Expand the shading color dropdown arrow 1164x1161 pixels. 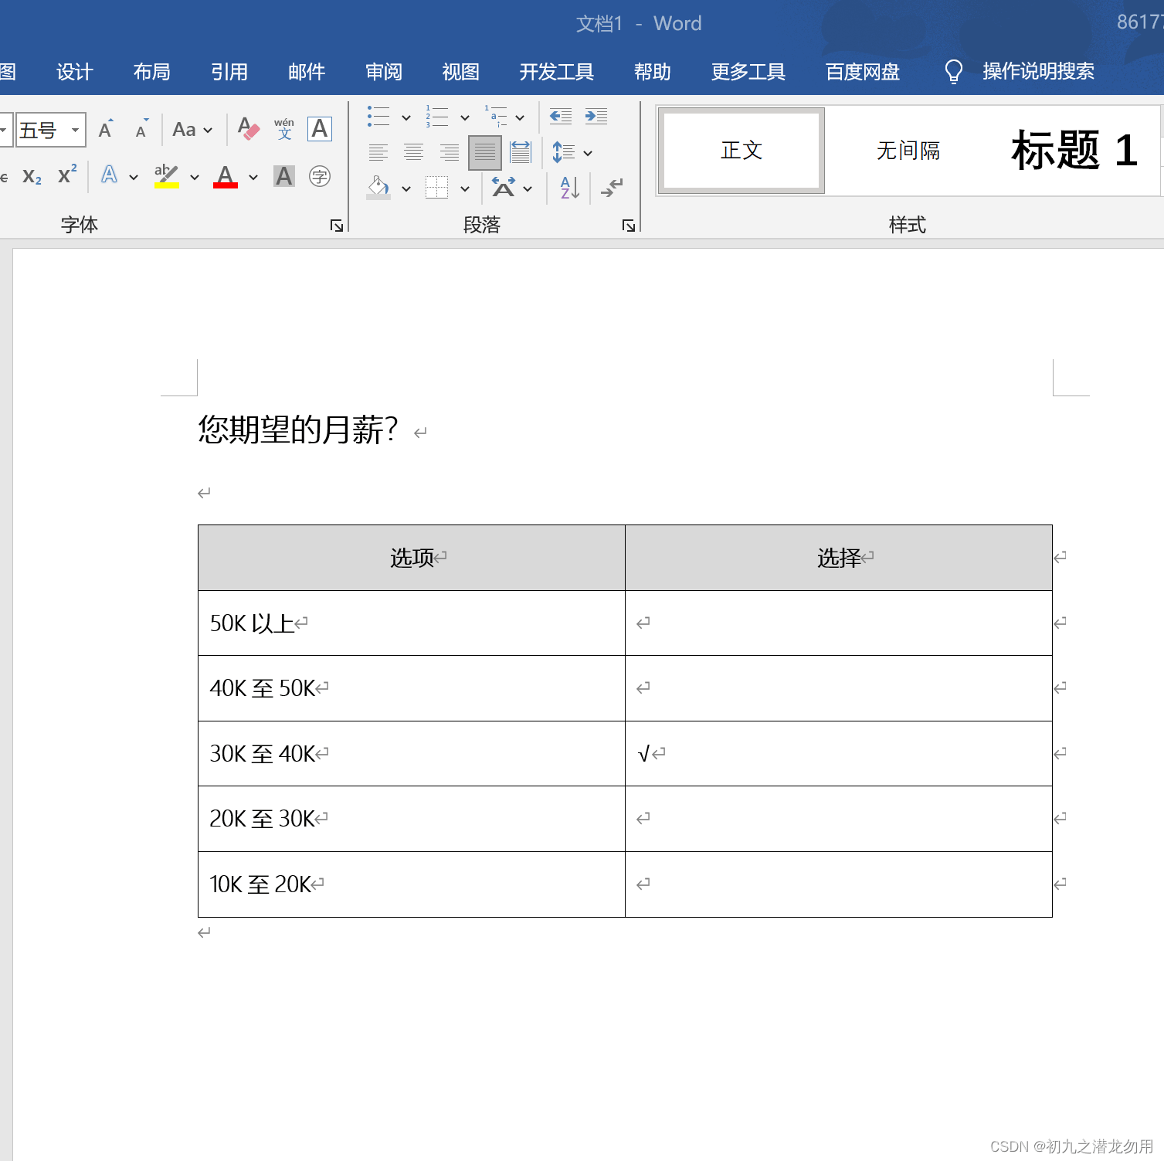point(406,188)
